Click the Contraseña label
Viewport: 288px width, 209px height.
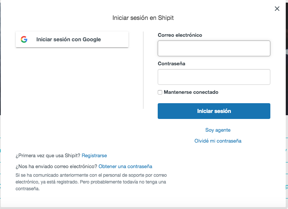coord(171,64)
